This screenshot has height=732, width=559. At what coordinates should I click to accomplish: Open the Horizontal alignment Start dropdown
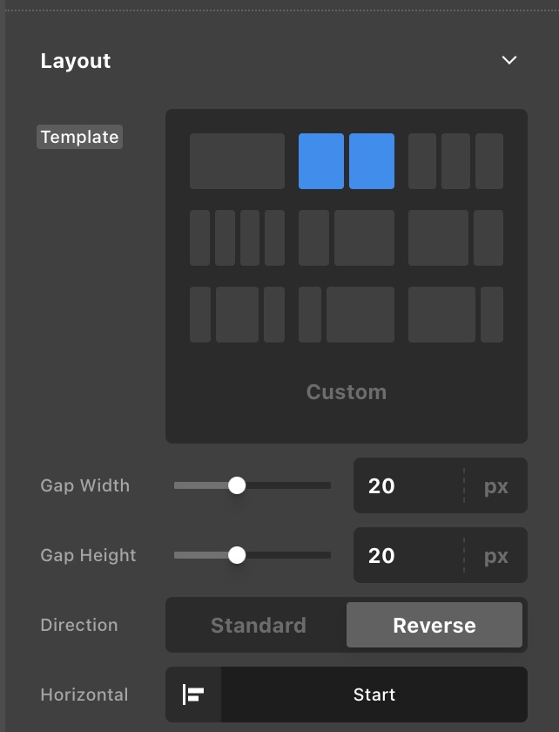coord(374,695)
